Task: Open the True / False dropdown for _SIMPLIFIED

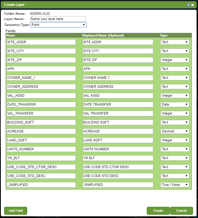Action: (x=175, y=185)
